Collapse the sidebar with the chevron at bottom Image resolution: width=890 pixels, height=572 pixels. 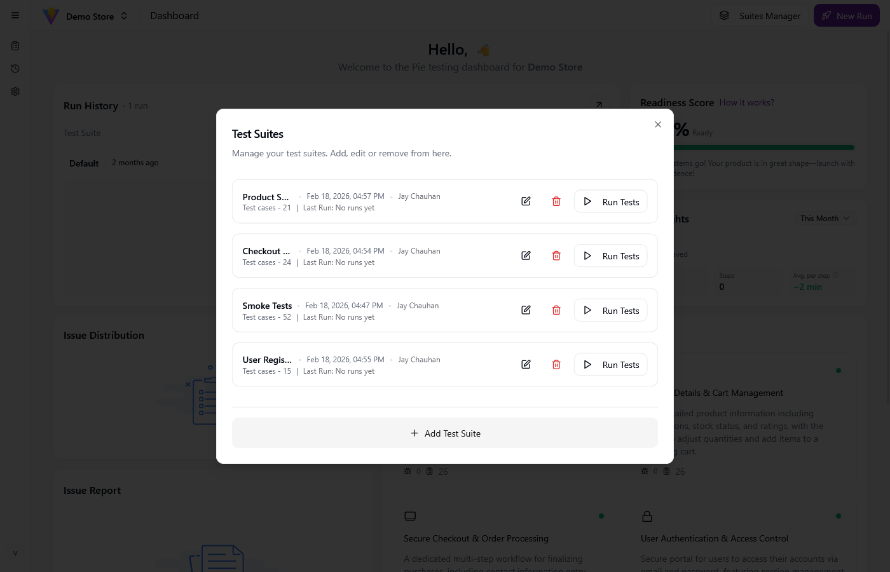(x=15, y=553)
